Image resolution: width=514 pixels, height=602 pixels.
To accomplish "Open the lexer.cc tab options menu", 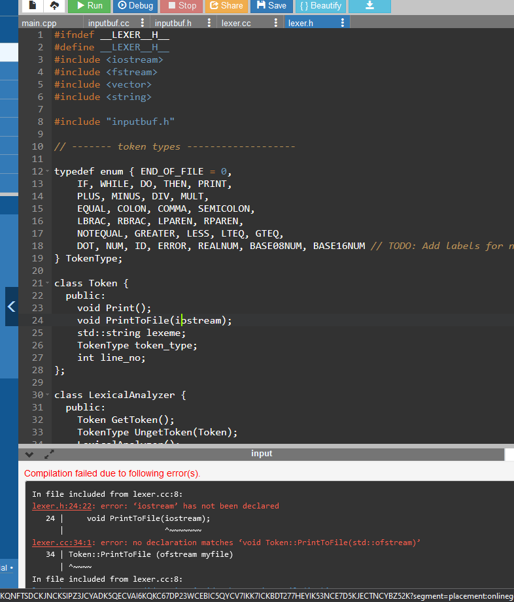I will tap(276, 23).
